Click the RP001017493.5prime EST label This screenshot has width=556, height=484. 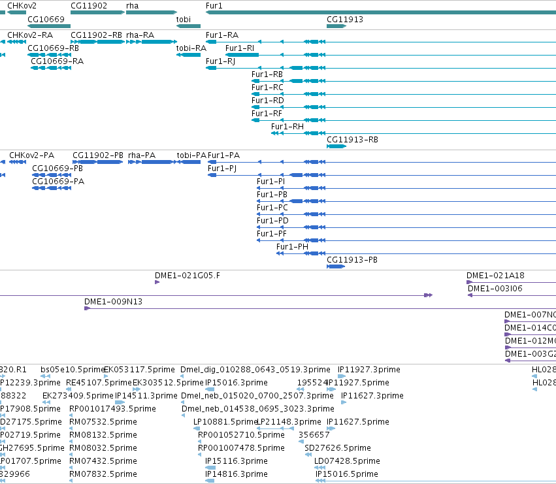coord(112,409)
